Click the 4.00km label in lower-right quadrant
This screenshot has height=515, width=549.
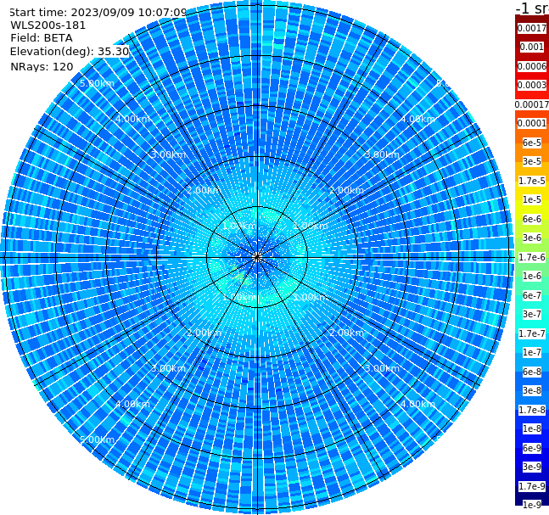click(417, 404)
